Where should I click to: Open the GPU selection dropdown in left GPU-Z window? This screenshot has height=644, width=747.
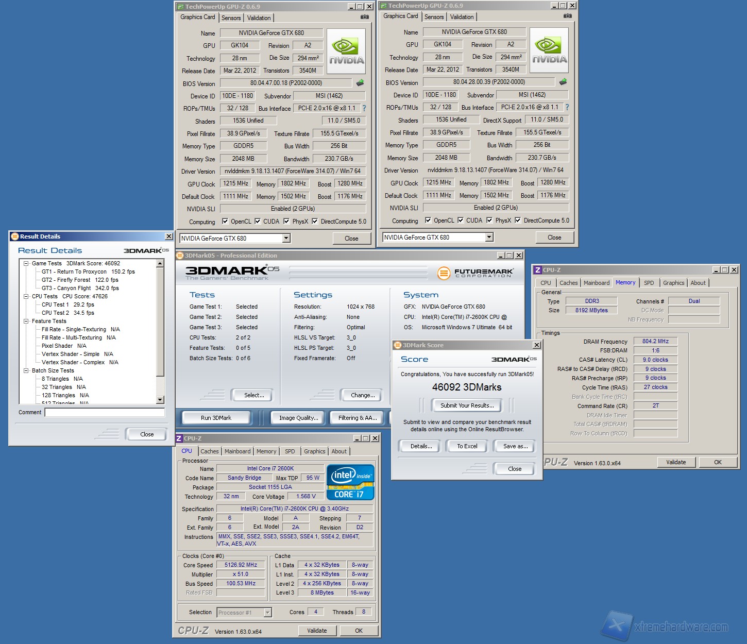286,238
